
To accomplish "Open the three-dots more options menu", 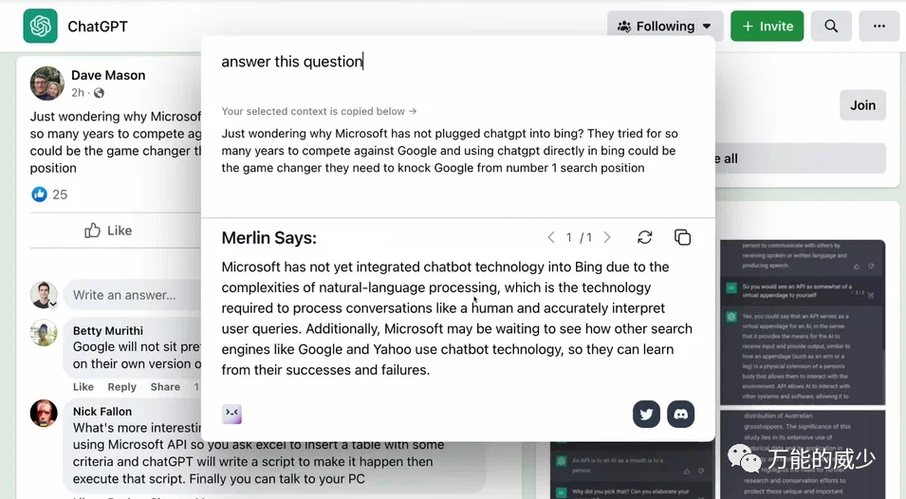I will 878,26.
